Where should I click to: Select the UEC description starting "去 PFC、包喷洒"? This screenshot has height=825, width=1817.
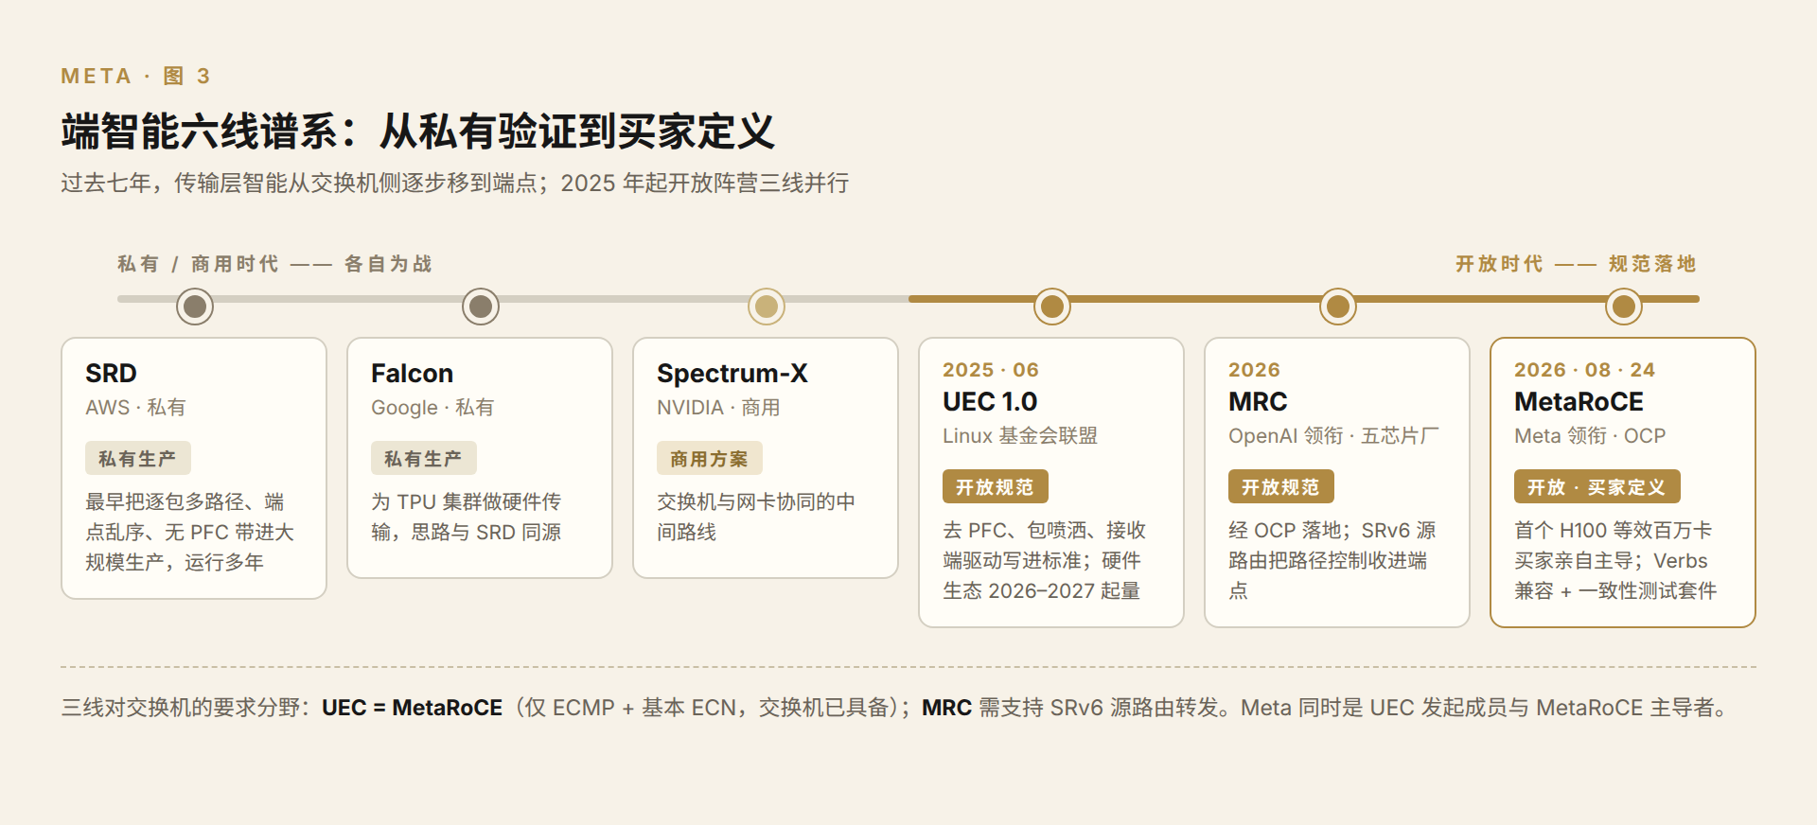pyautogui.click(x=1045, y=560)
